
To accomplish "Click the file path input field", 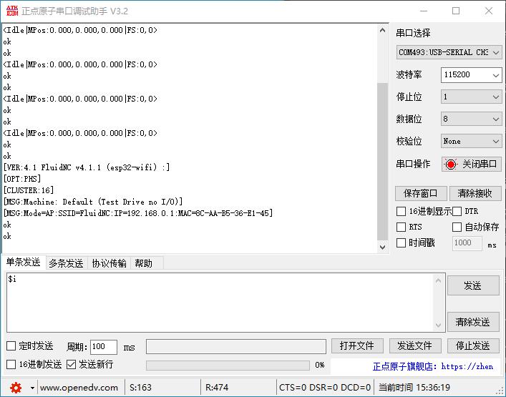I will 236,347.
